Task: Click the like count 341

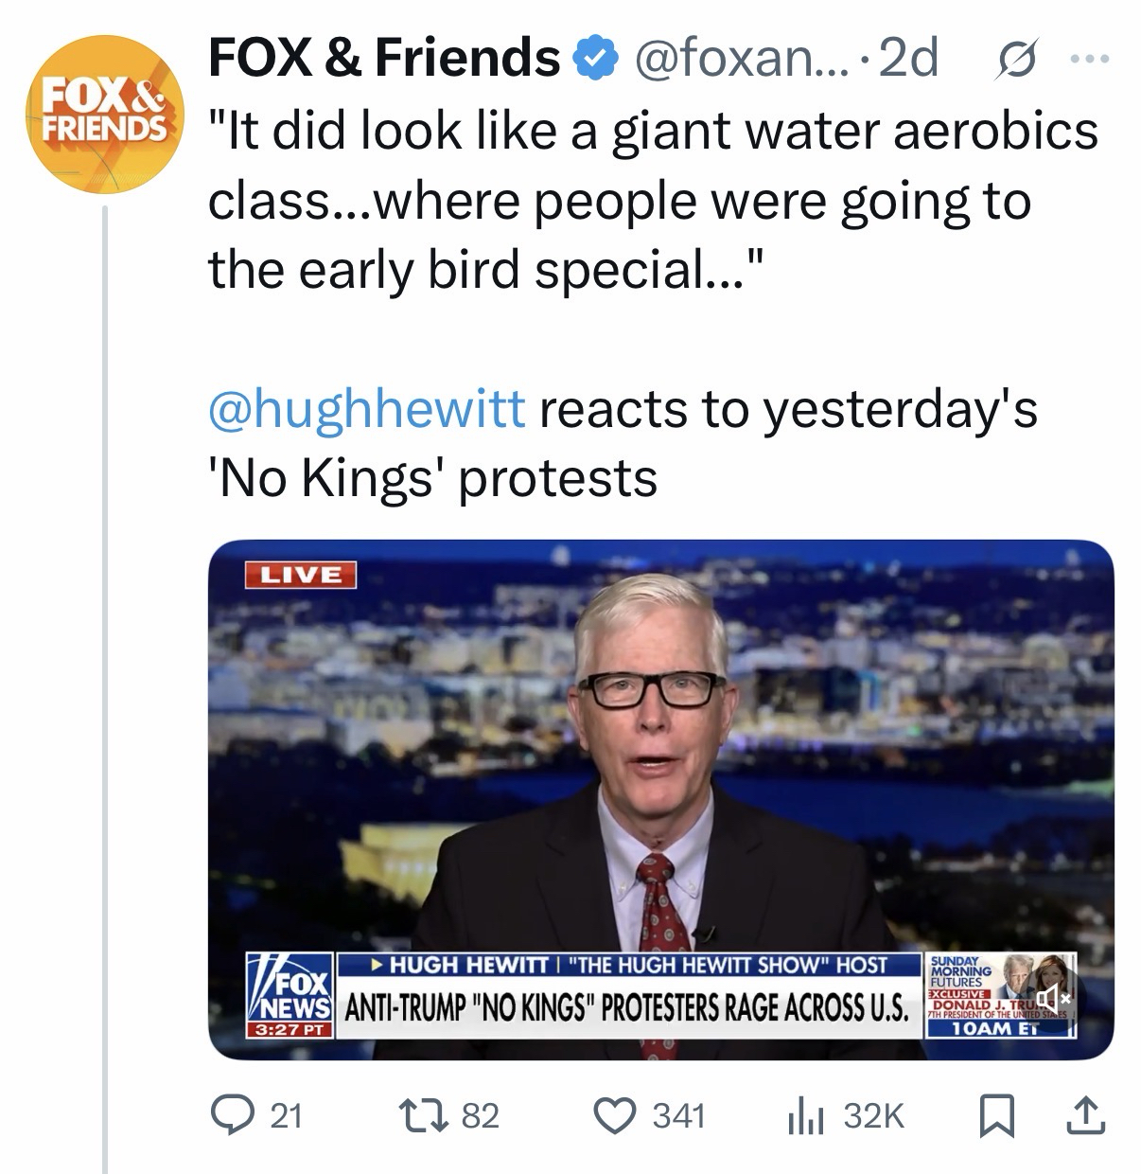Action: click(x=678, y=1116)
